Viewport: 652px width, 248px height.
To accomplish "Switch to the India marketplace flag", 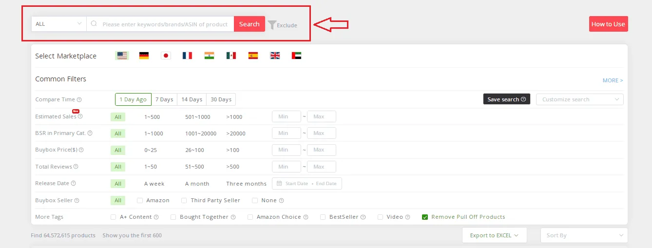I will click(209, 56).
